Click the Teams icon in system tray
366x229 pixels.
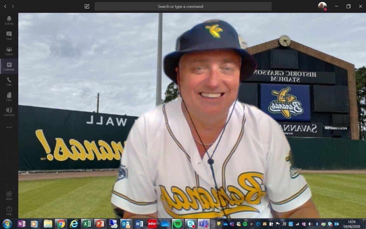pos(232,224)
